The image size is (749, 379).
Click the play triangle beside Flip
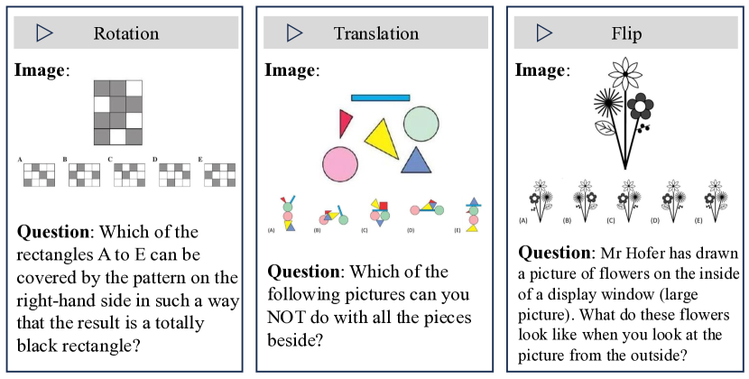(545, 33)
